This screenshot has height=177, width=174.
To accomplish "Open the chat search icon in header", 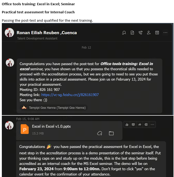I will click(x=124, y=33).
